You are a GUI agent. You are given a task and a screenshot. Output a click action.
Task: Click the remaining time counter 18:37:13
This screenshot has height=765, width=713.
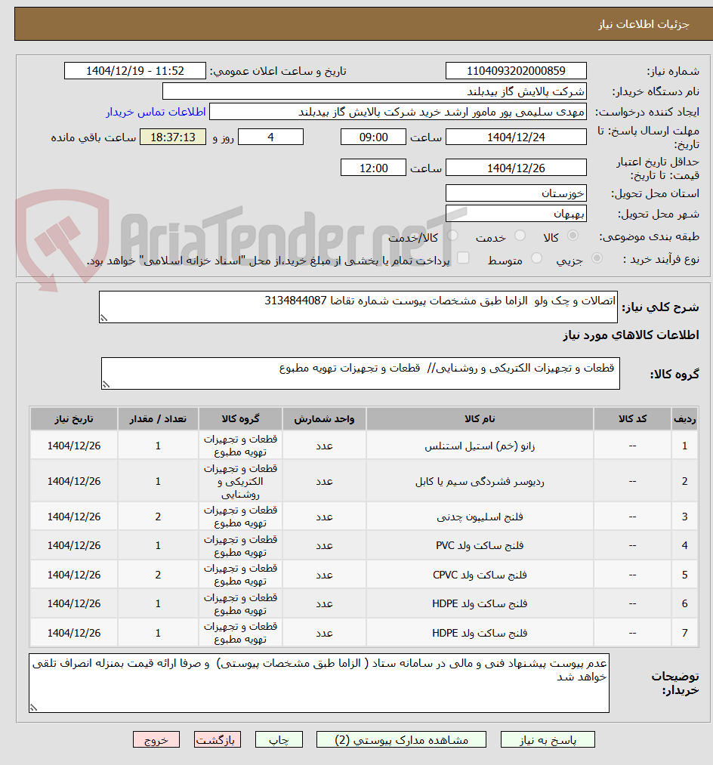point(173,137)
